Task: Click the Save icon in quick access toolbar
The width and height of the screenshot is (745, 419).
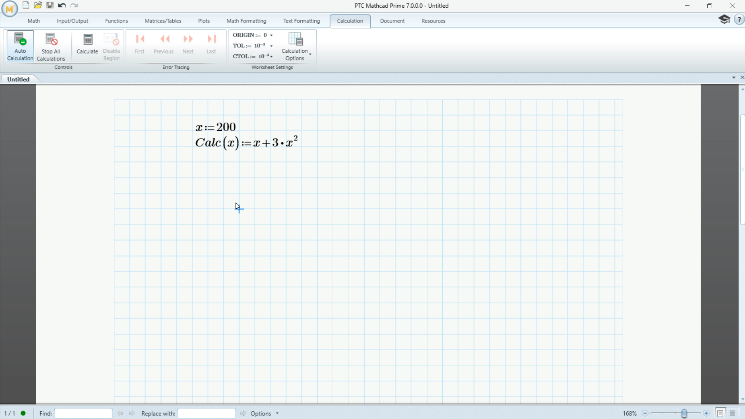Action: pyautogui.click(x=50, y=5)
